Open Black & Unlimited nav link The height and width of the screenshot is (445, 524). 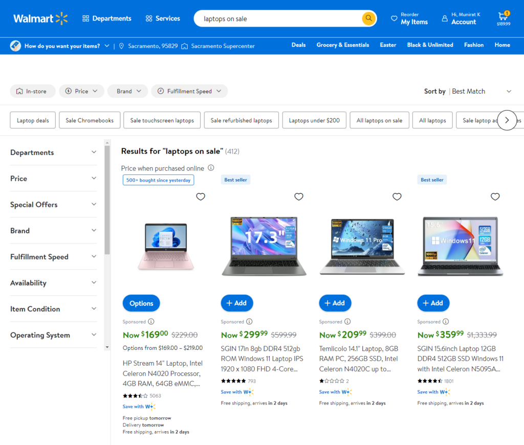click(430, 45)
